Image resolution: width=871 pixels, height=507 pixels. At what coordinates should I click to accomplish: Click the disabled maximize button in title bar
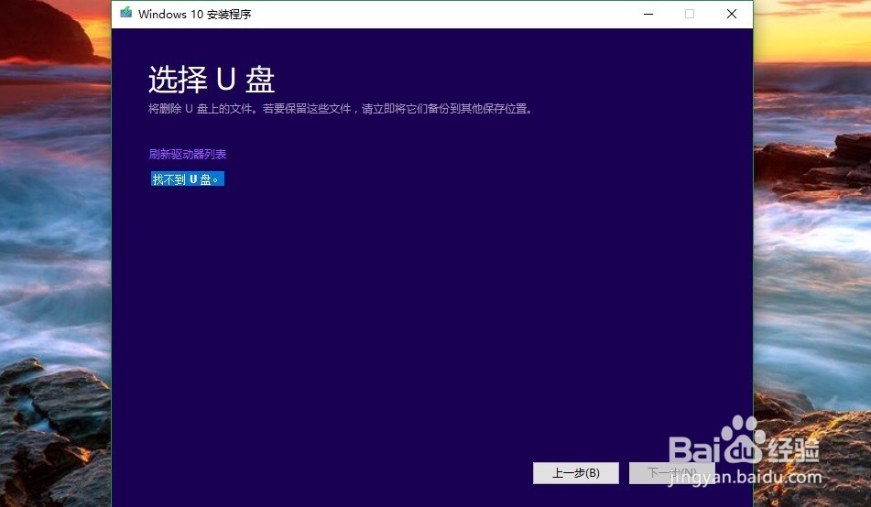point(690,14)
